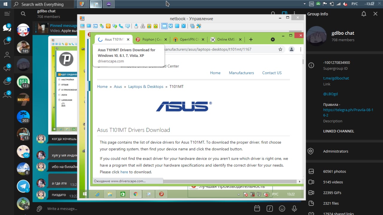Click the terminal console icon in netbook toolbar
Image resolution: width=383 pixels, height=215 pixels.
95,26
